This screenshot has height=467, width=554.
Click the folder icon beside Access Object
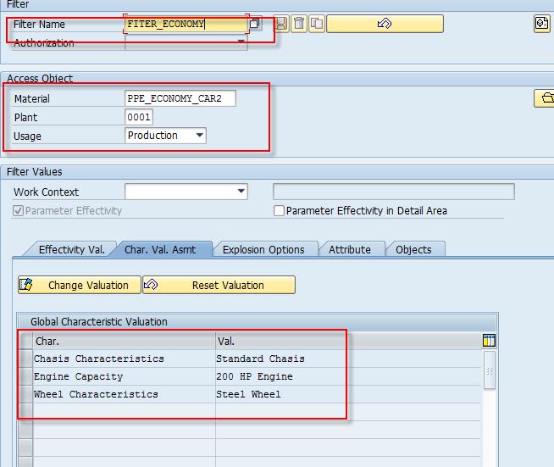[x=545, y=99]
